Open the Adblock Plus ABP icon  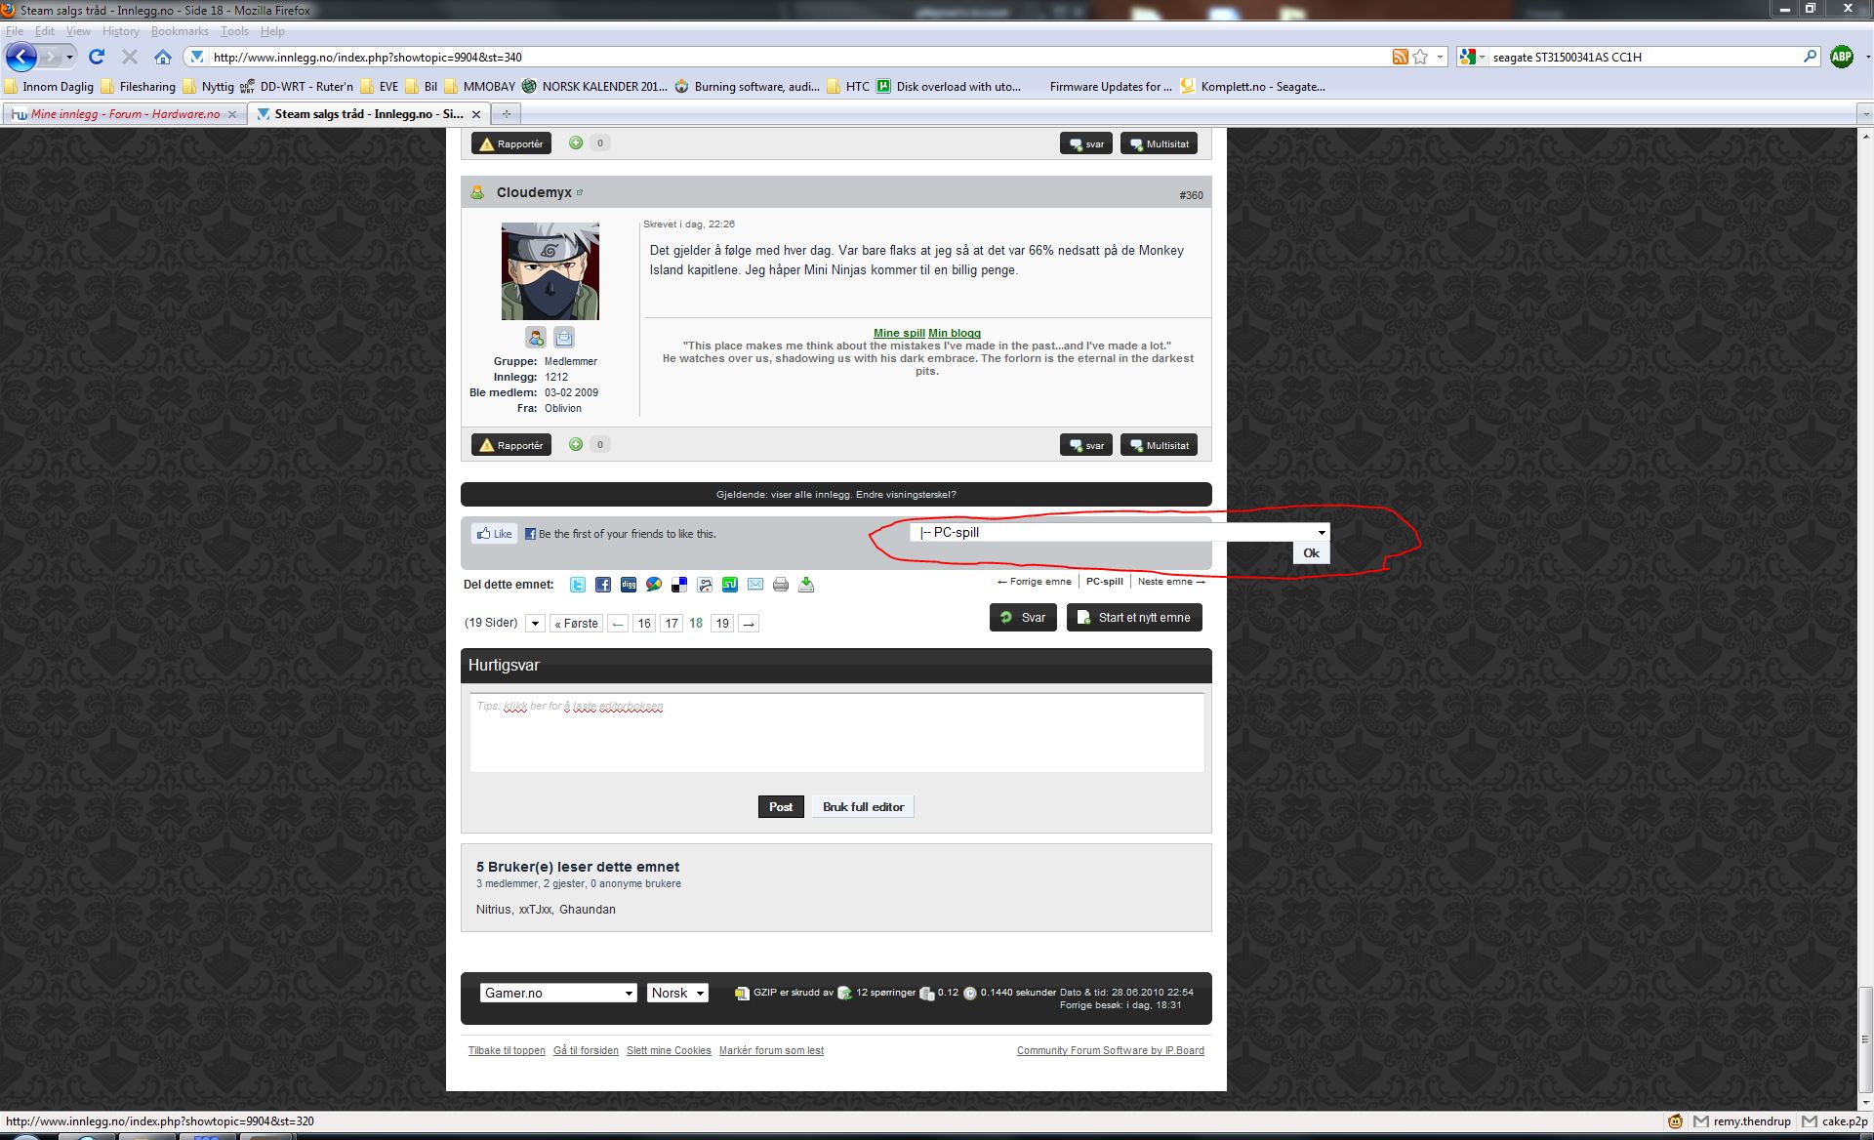[x=1842, y=57]
